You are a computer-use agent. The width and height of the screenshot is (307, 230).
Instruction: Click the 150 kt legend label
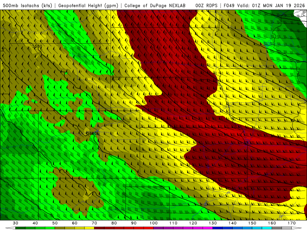[252, 223]
